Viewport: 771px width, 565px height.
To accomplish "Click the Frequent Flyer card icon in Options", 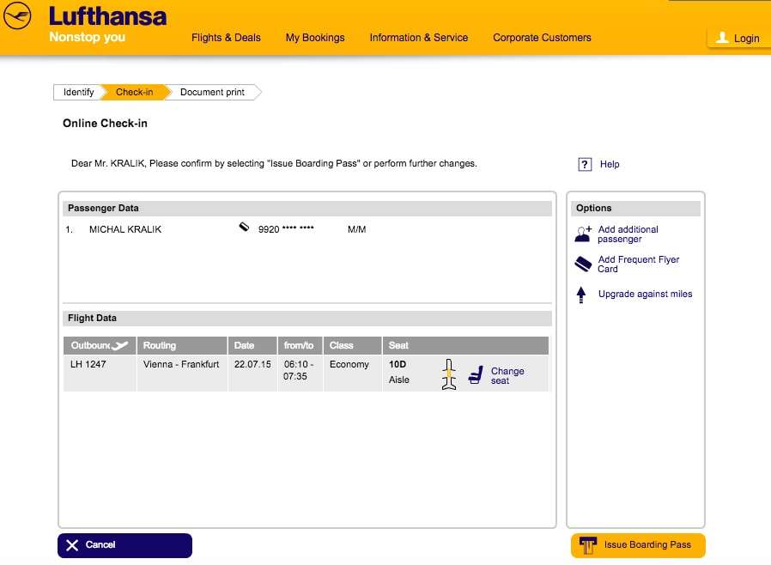I will point(583,264).
